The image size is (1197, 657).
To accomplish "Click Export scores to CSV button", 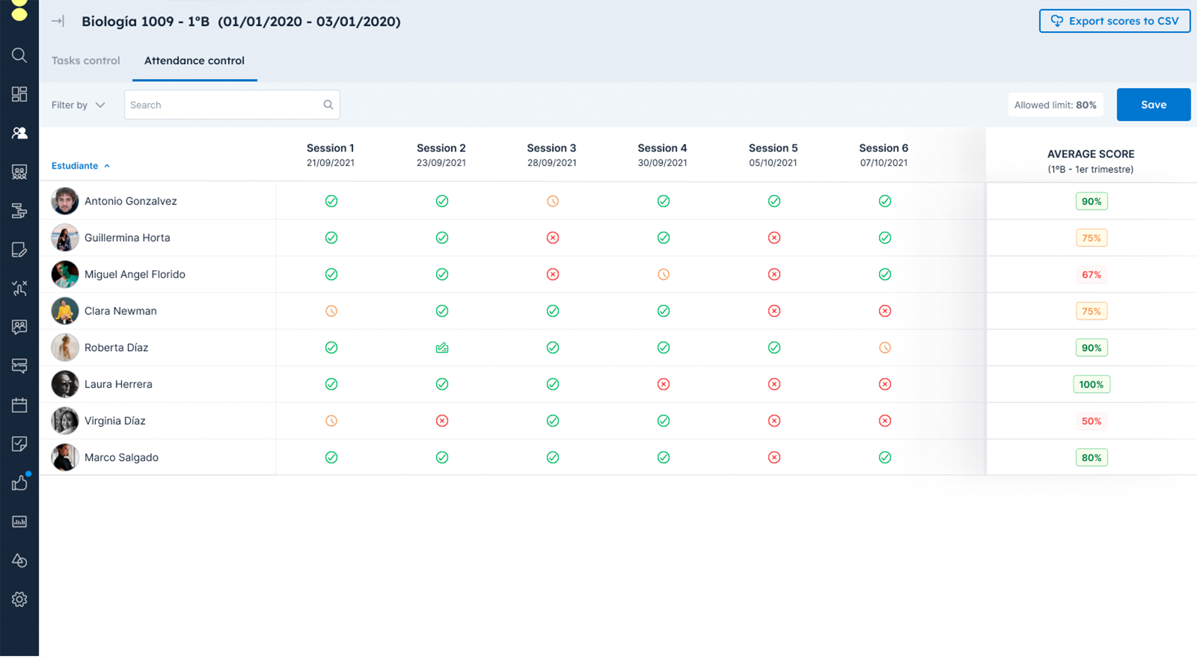I will coord(1114,21).
